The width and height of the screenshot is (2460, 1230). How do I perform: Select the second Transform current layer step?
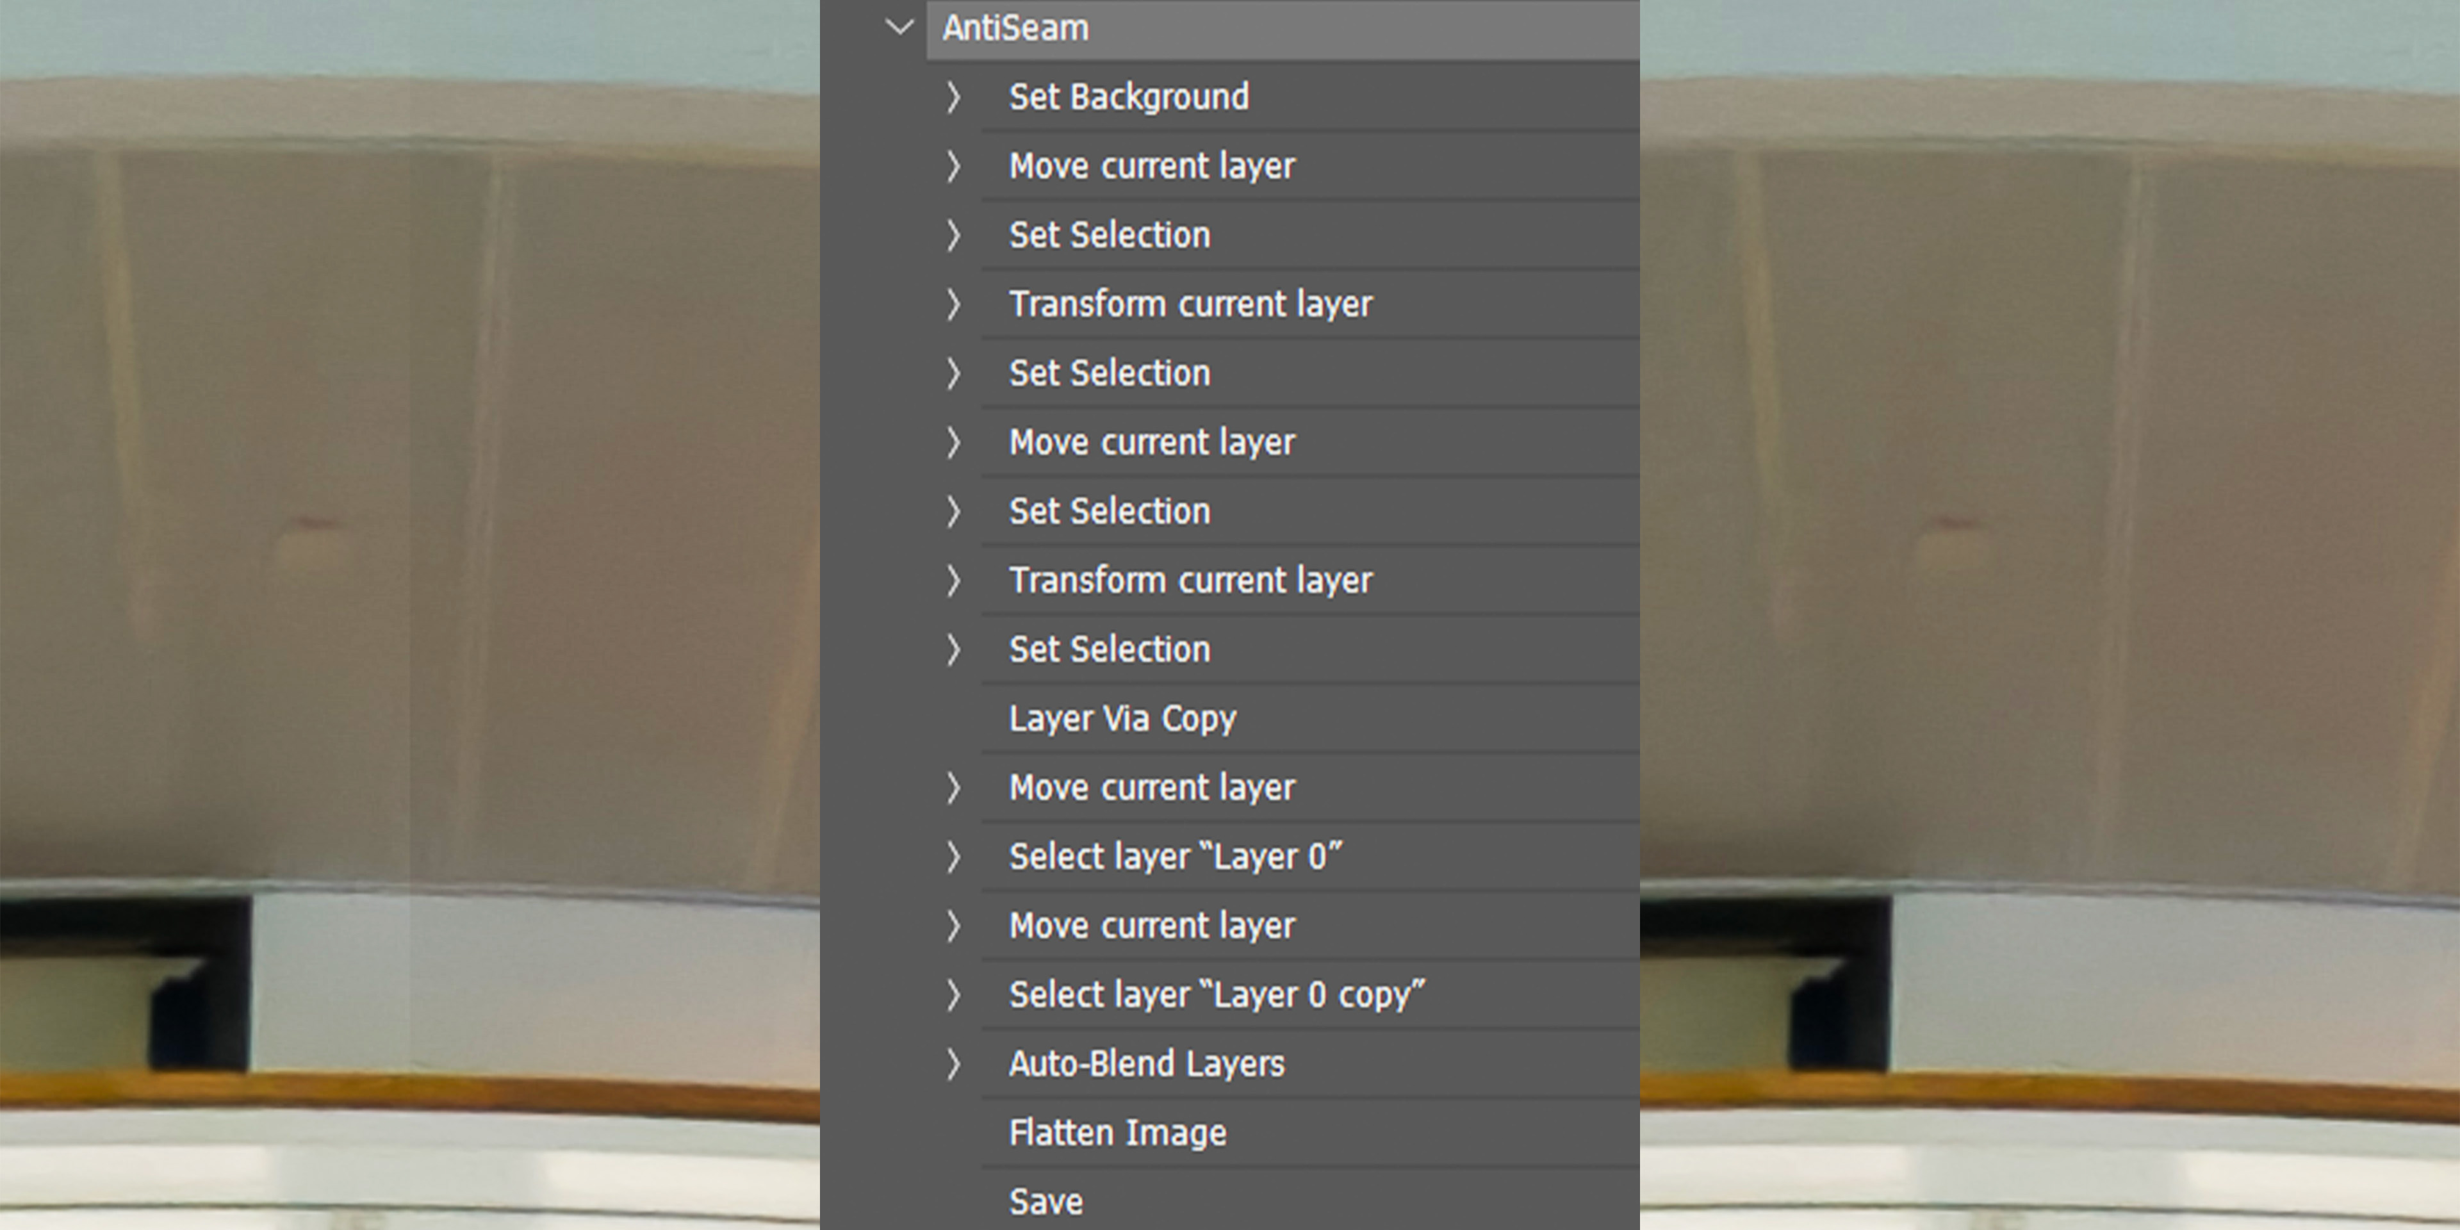[1190, 580]
